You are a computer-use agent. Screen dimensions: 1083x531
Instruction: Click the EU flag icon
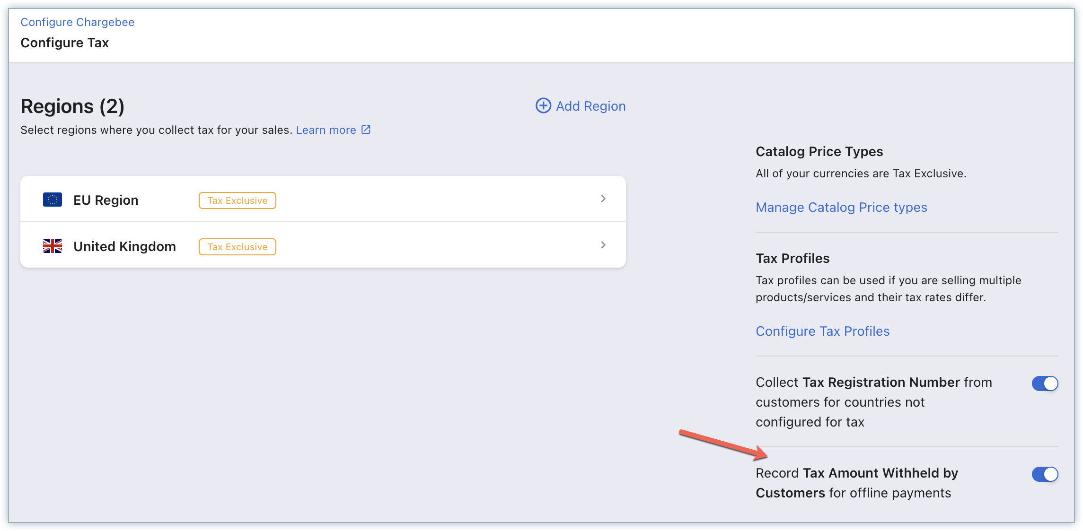click(x=53, y=200)
